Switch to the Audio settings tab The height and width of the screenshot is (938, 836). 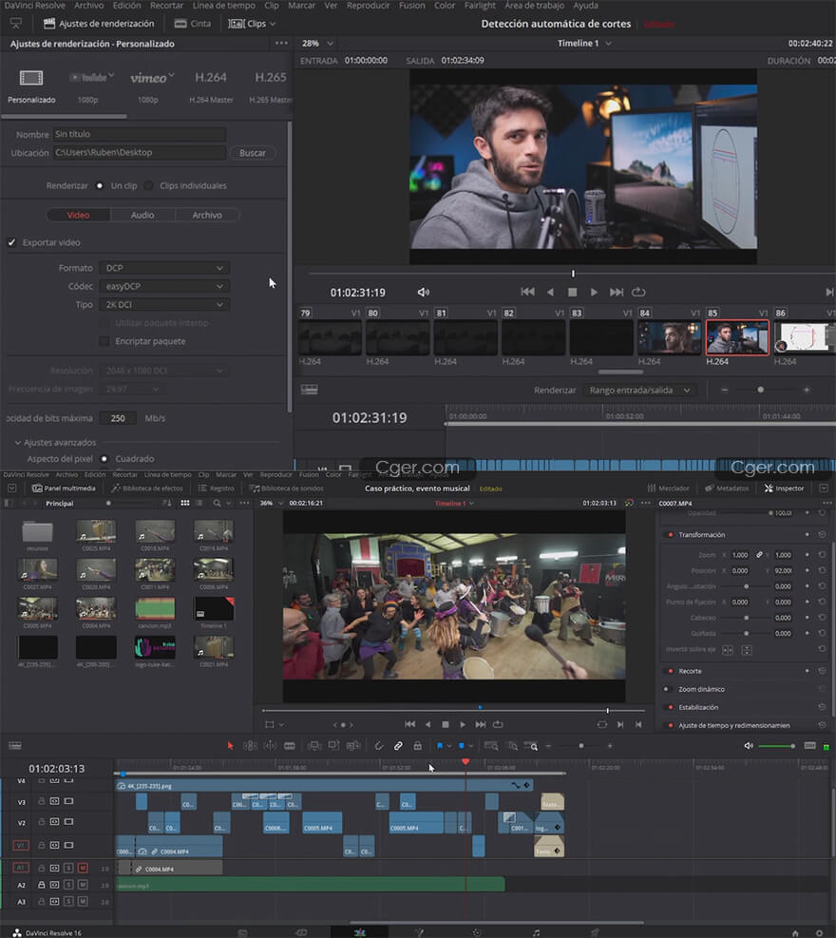[142, 215]
